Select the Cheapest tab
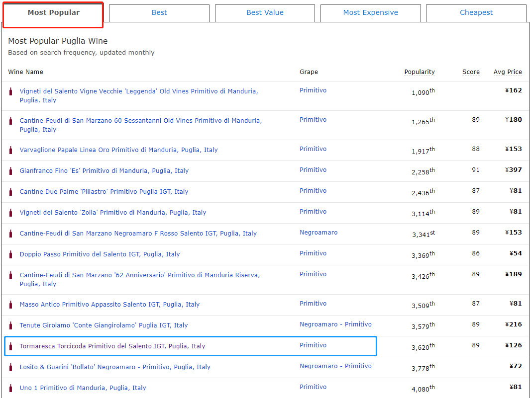Image resolution: width=530 pixels, height=398 pixels. pyautogui.click(x=476, y=13)
